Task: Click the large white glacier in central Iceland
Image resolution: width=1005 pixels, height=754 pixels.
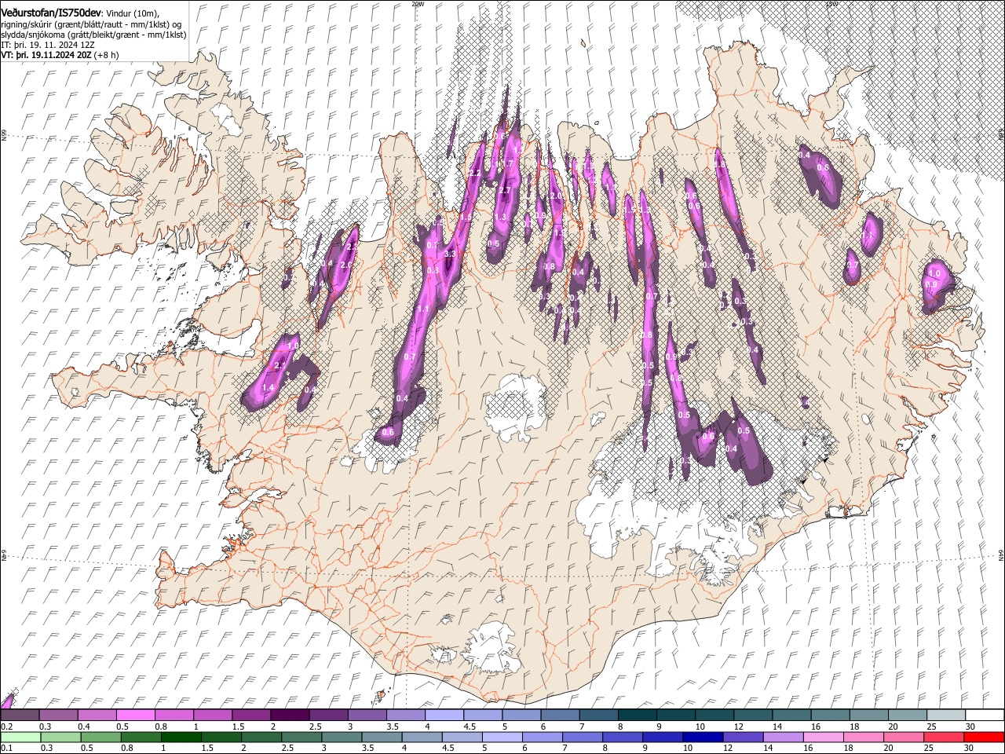Action: pos(516,408)
